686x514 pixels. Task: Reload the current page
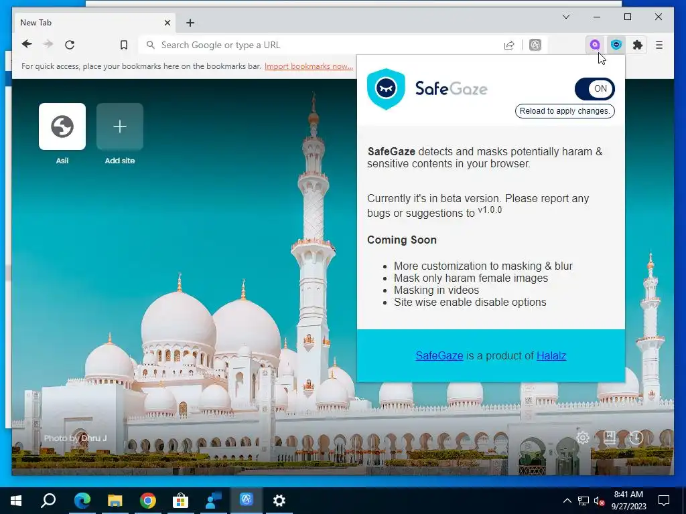pos(70,45)
